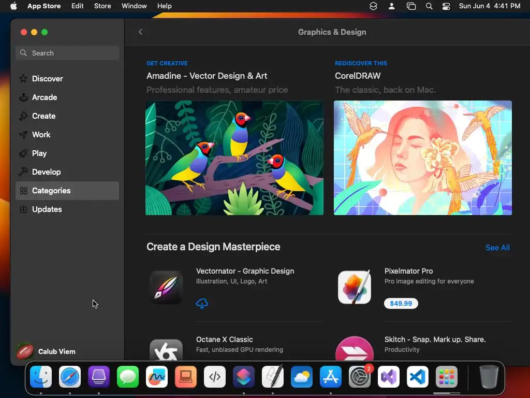
Task: Open the purple laptop app in the Dock
Action: (x=99, y=377)
